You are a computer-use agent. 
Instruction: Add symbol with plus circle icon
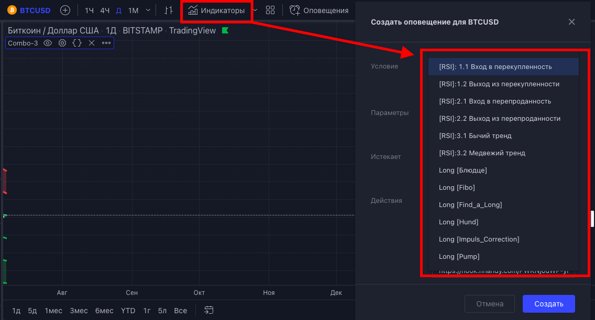pyautogui.click(x=65, y=10)
